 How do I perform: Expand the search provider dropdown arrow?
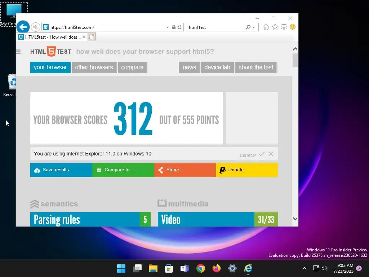coord(254,27)
